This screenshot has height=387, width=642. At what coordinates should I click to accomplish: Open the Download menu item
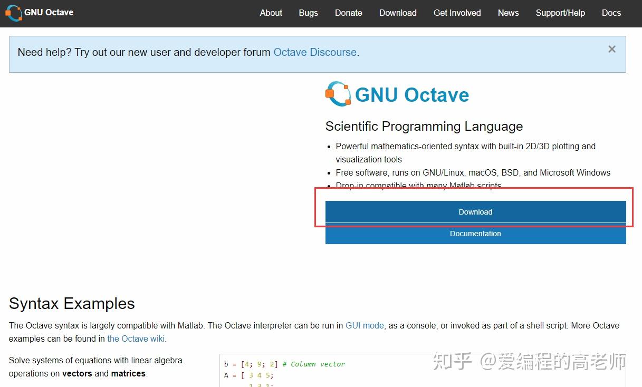tap(398, 13)
